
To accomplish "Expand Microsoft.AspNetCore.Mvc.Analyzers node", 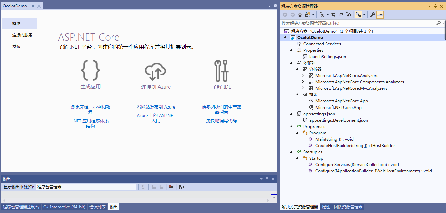I will pos(303,88).
